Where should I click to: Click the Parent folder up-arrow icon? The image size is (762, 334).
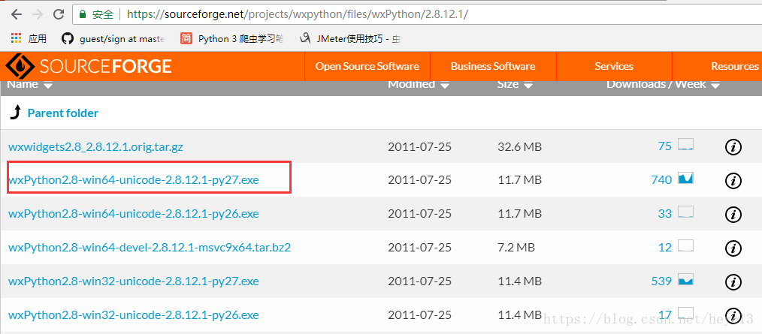16,113
